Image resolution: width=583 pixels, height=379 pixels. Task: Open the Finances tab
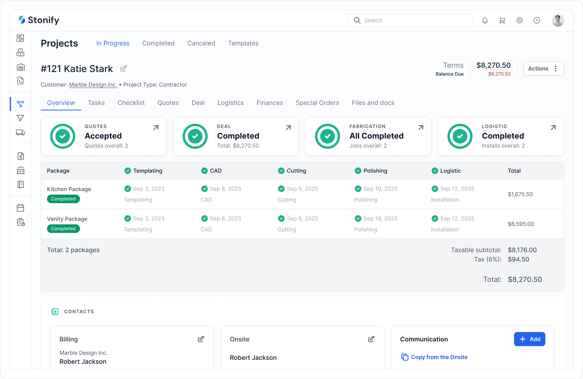[x=270, y=103]
